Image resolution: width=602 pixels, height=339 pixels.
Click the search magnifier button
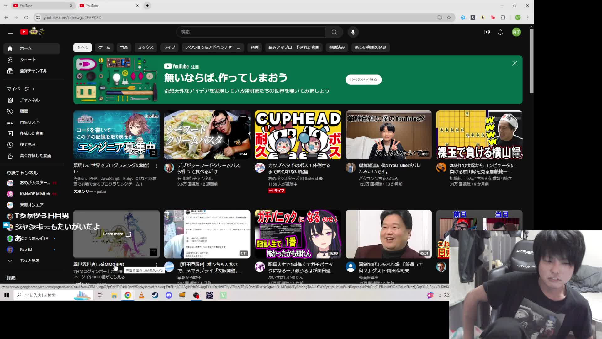point(334,32)
